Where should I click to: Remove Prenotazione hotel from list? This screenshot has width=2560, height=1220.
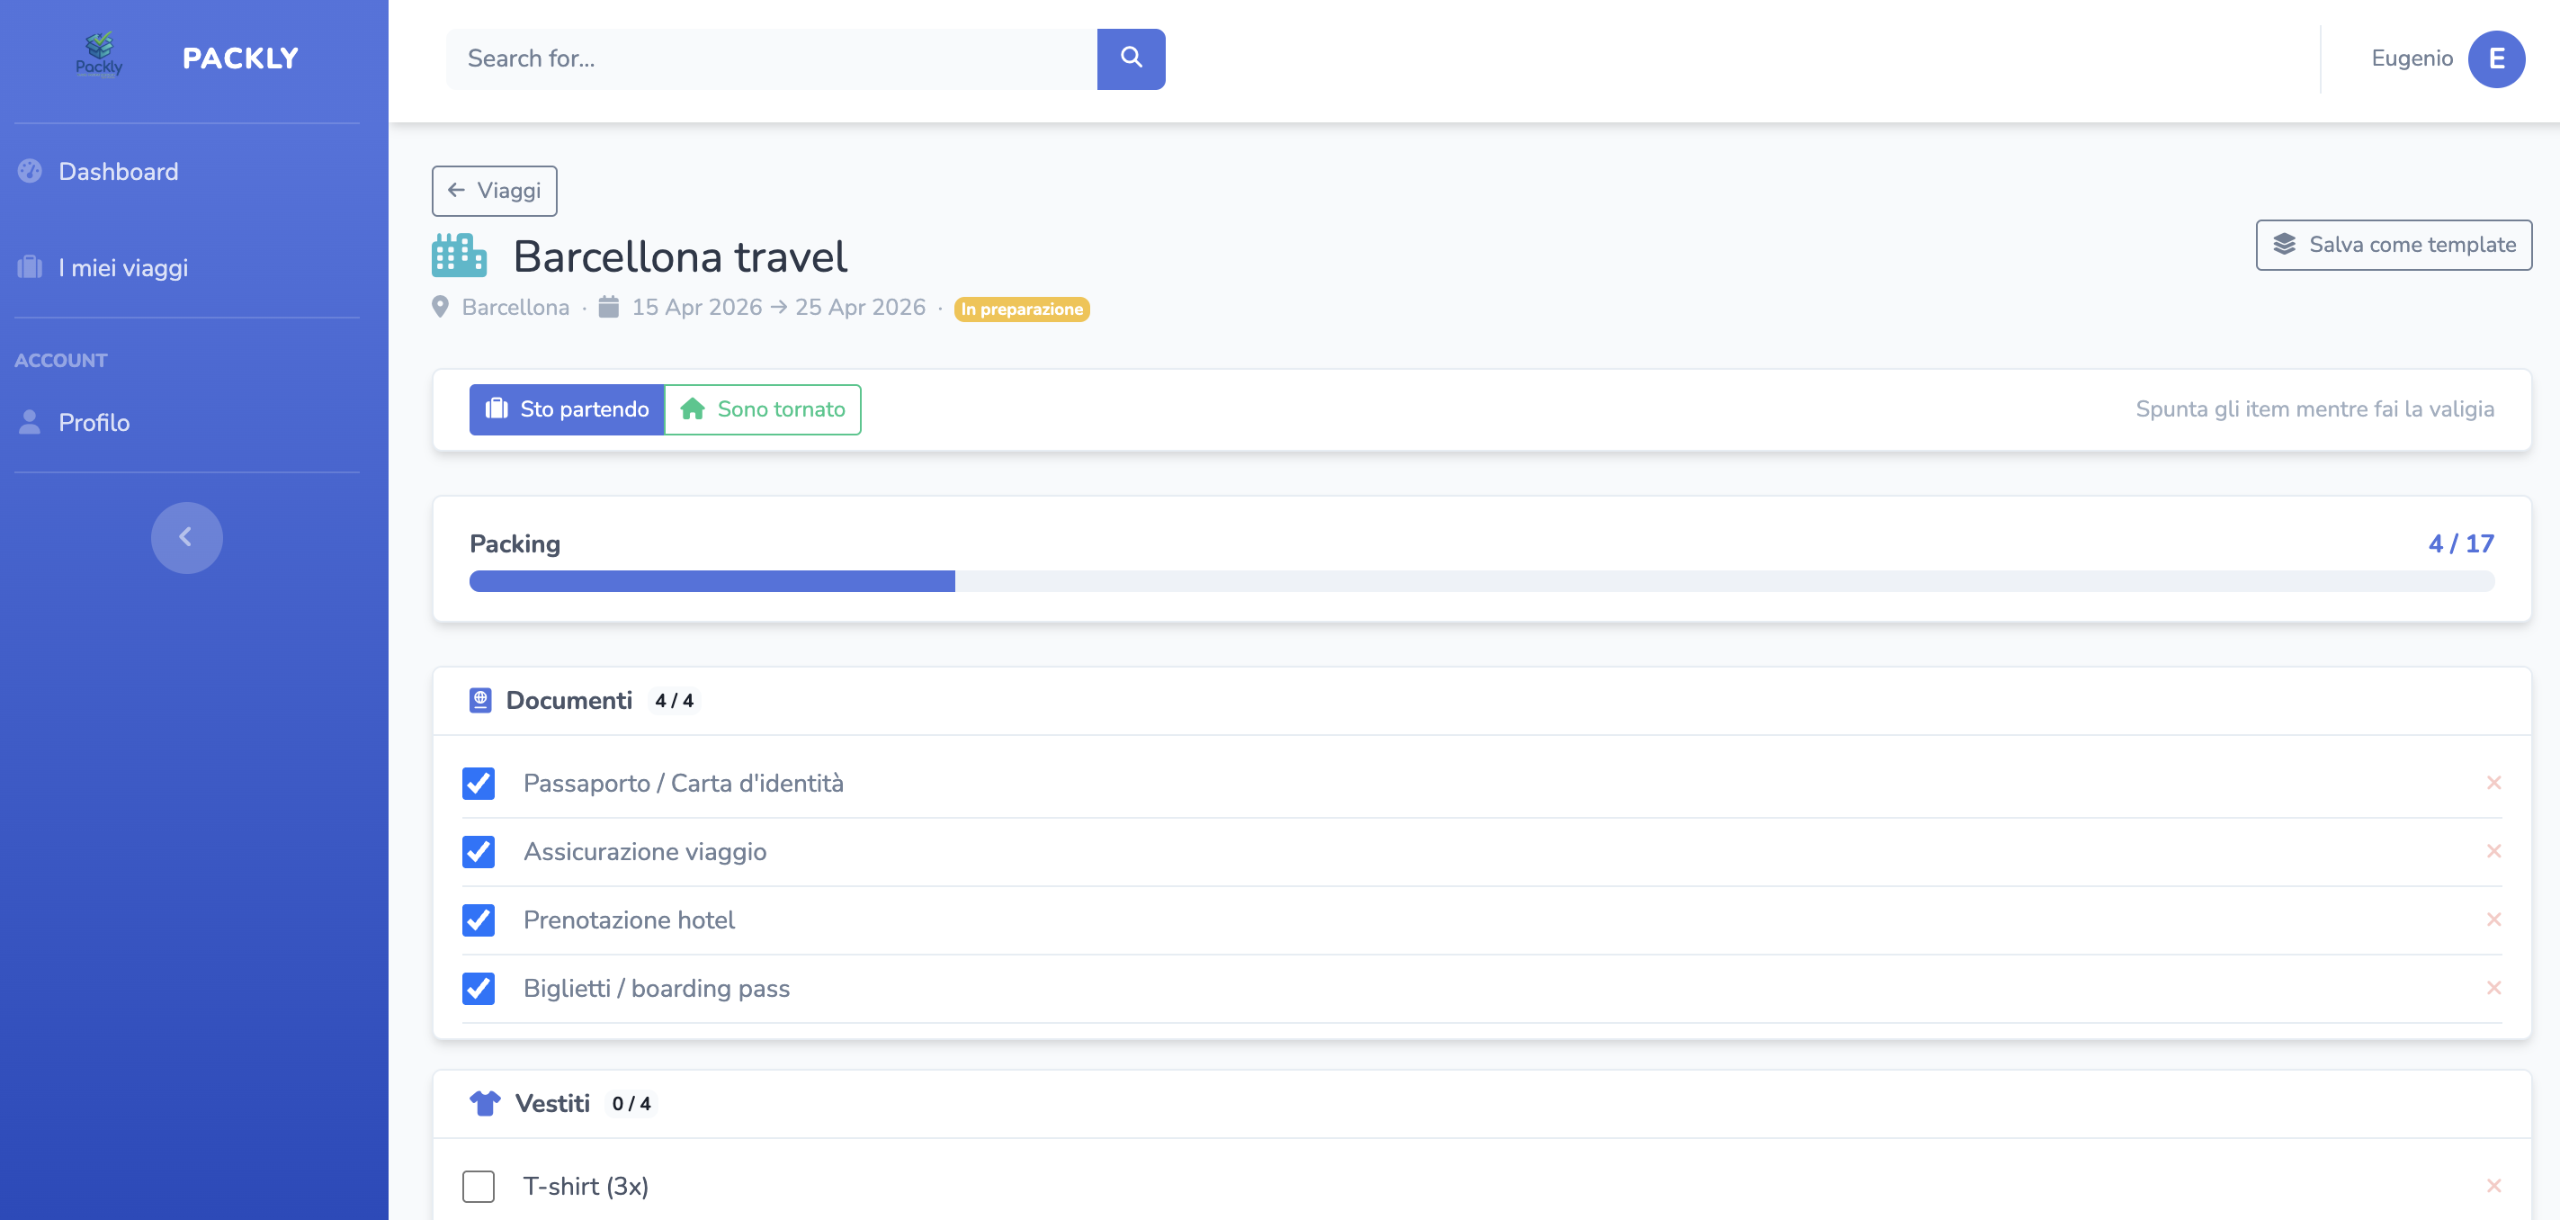pos(2493,919)
